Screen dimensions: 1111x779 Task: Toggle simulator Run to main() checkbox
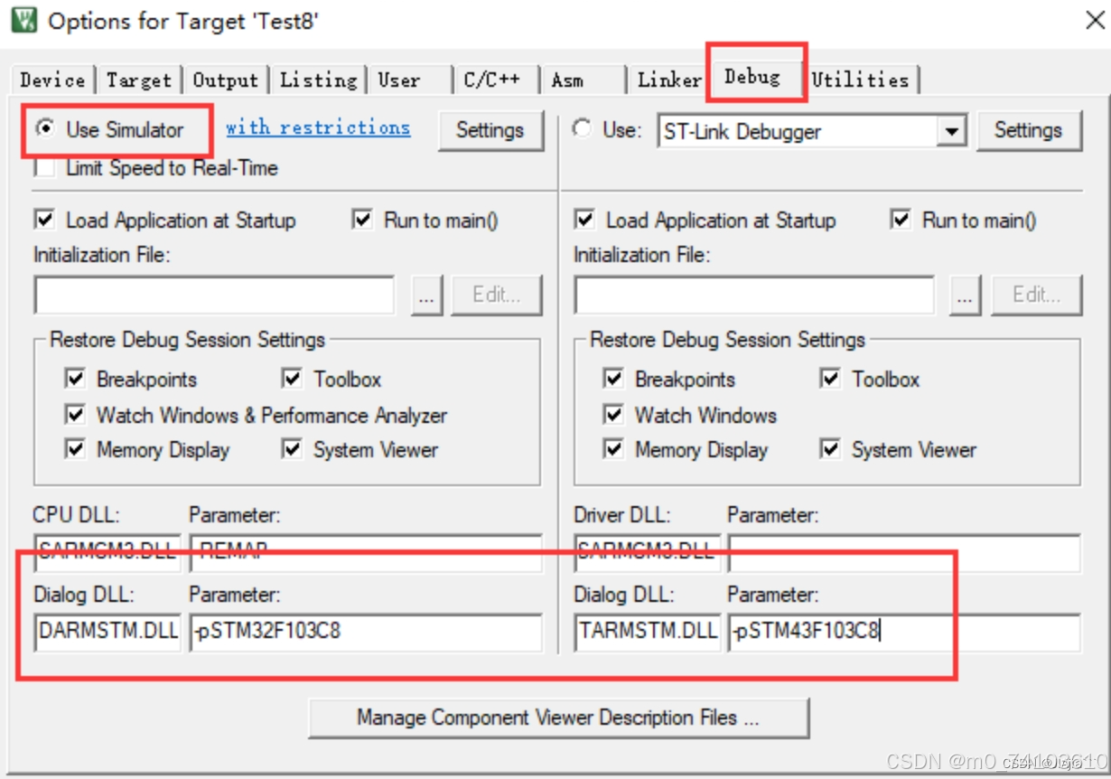pyautogui.click(x=362, y=220)
